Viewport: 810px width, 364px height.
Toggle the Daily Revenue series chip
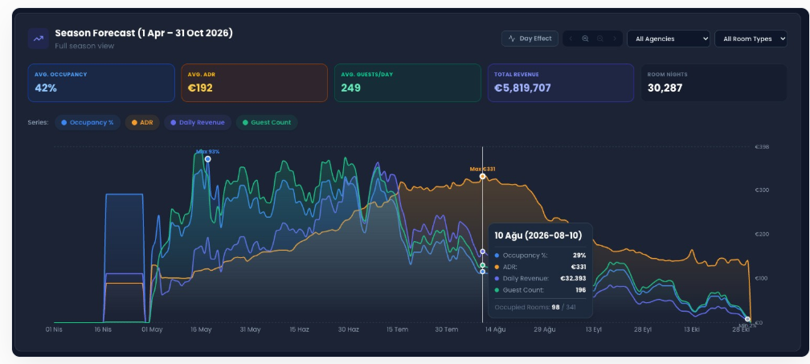tap(198, 122)
